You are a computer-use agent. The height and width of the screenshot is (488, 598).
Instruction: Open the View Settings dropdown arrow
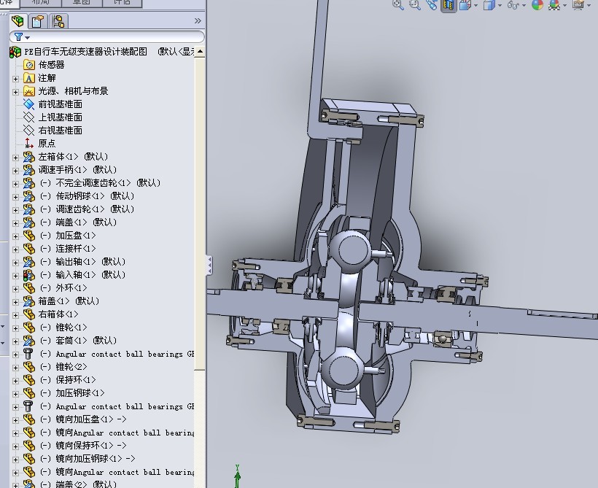(589, 5)
